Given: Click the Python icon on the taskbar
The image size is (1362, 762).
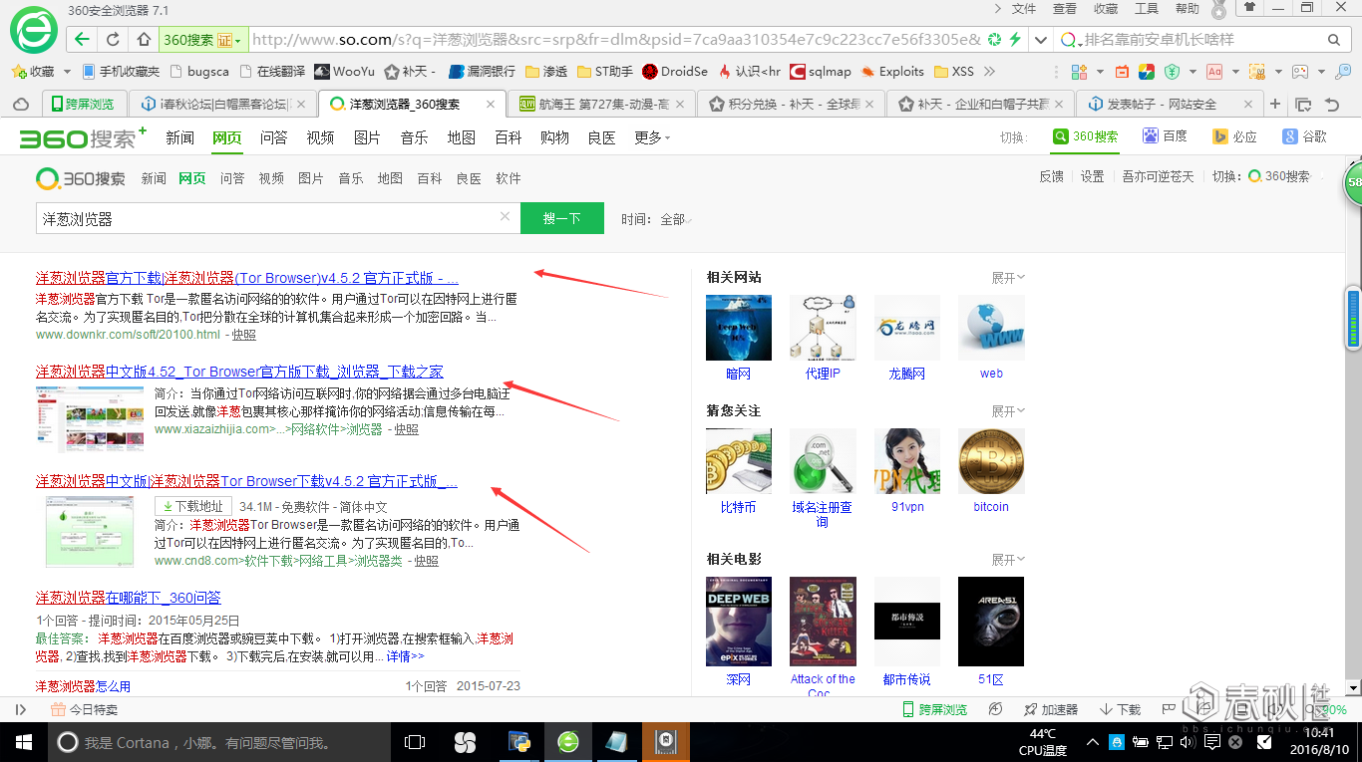Looking at the screenshot, I should click(x=518, y=742).
